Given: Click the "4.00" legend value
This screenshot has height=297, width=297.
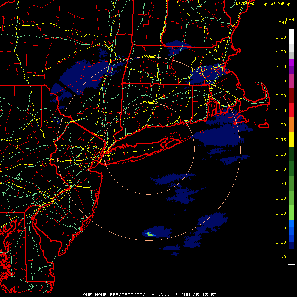Looking at the screenshot, I should click(x=281, y=52).
